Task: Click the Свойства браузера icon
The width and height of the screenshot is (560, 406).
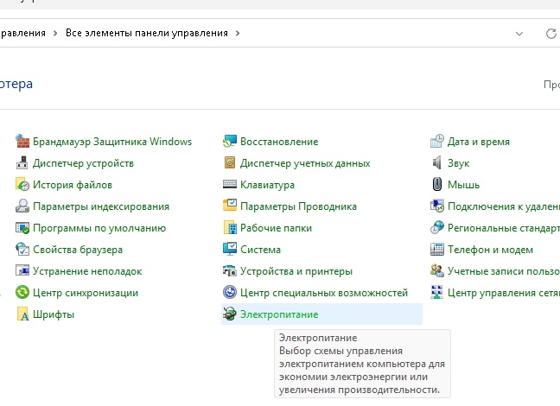Action: coord(22,250)
